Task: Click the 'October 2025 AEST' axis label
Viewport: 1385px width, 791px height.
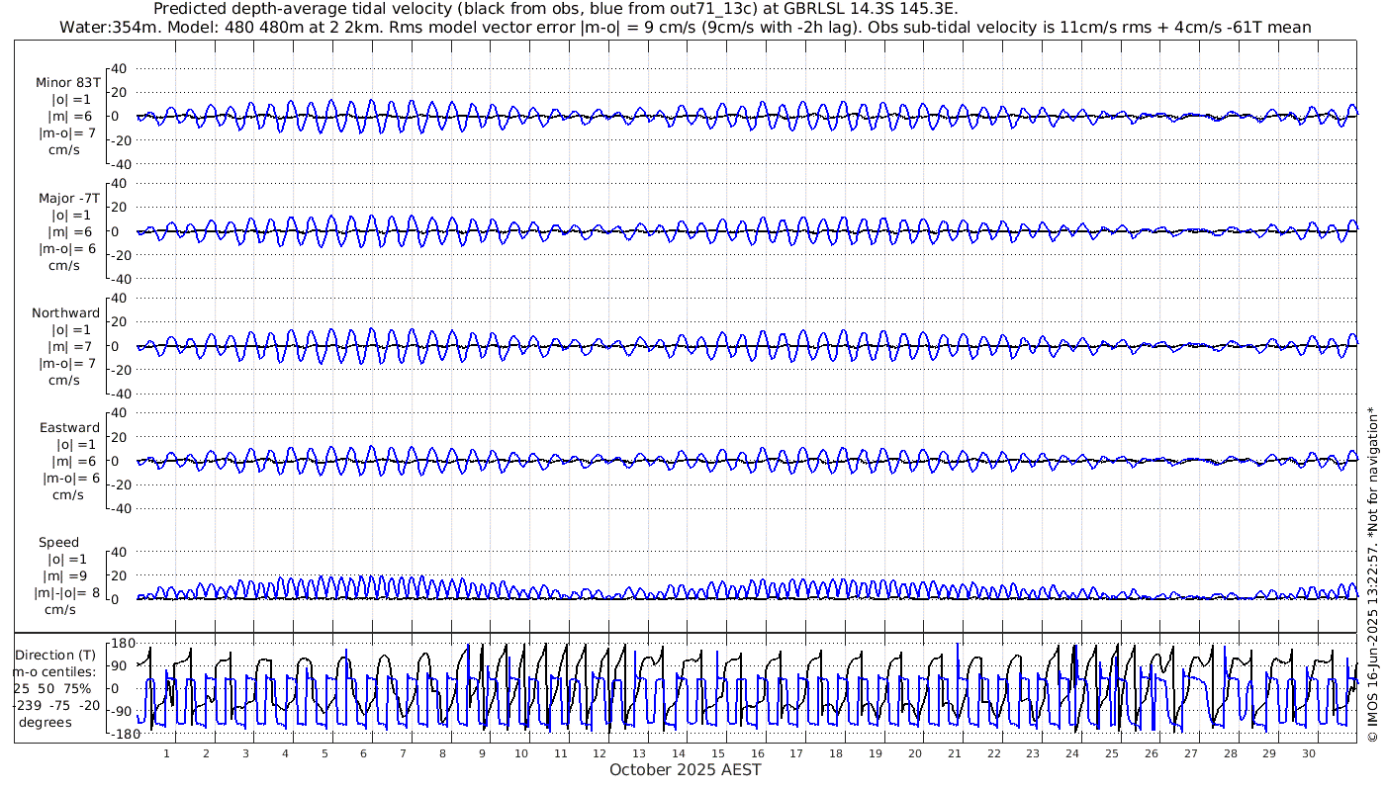Action: click(x=685, y=769)
